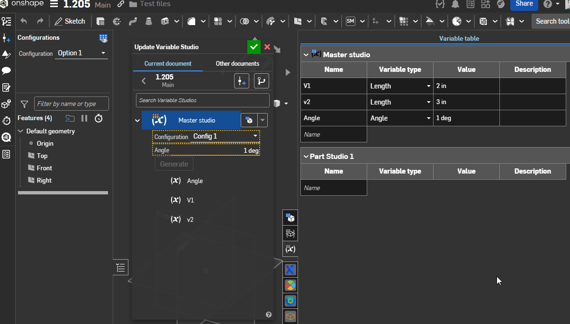Click the filter funnel icon
Screen dimensions: 570x324
pyautogui.click(x=25, y=104)
